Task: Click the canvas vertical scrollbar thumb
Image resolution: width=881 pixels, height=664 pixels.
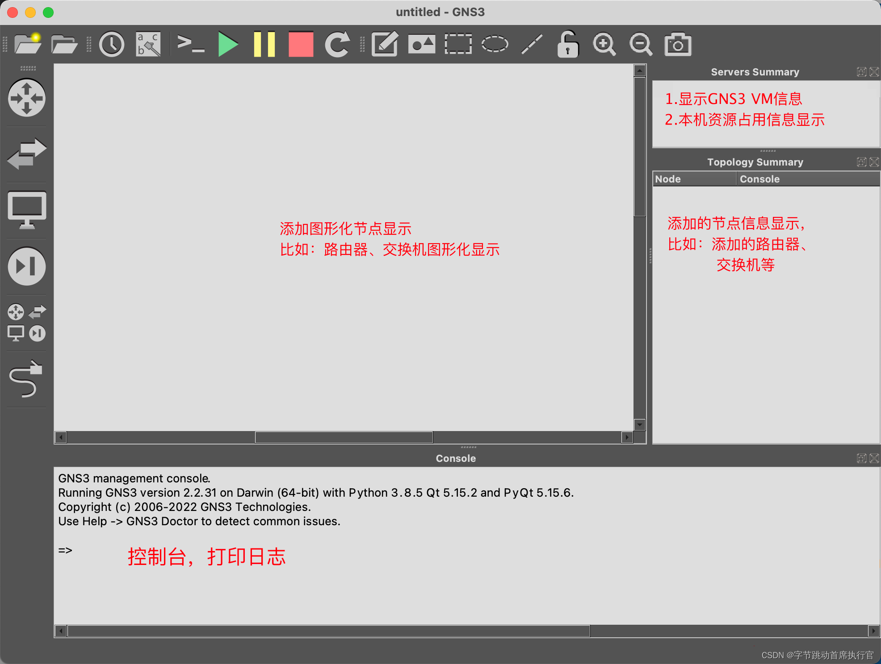Action: [x=640, y=147]
